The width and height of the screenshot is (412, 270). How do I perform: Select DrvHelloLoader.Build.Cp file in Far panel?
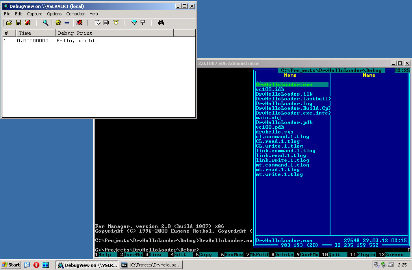pyautogui.click(x=292, y=108)
